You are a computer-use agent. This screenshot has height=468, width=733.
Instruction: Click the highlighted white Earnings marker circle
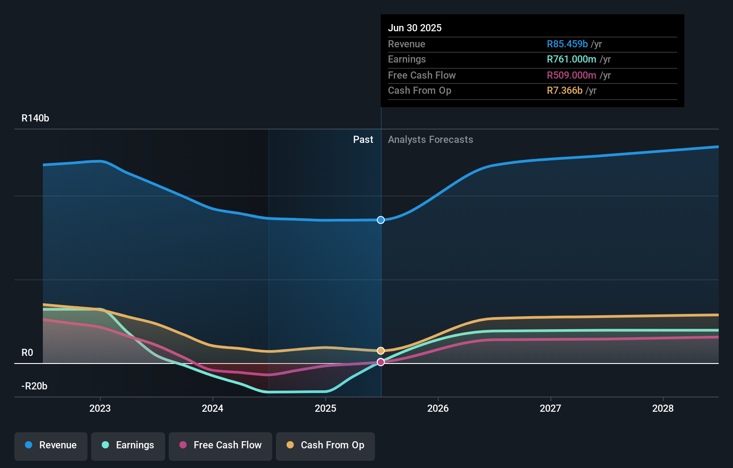380,362
